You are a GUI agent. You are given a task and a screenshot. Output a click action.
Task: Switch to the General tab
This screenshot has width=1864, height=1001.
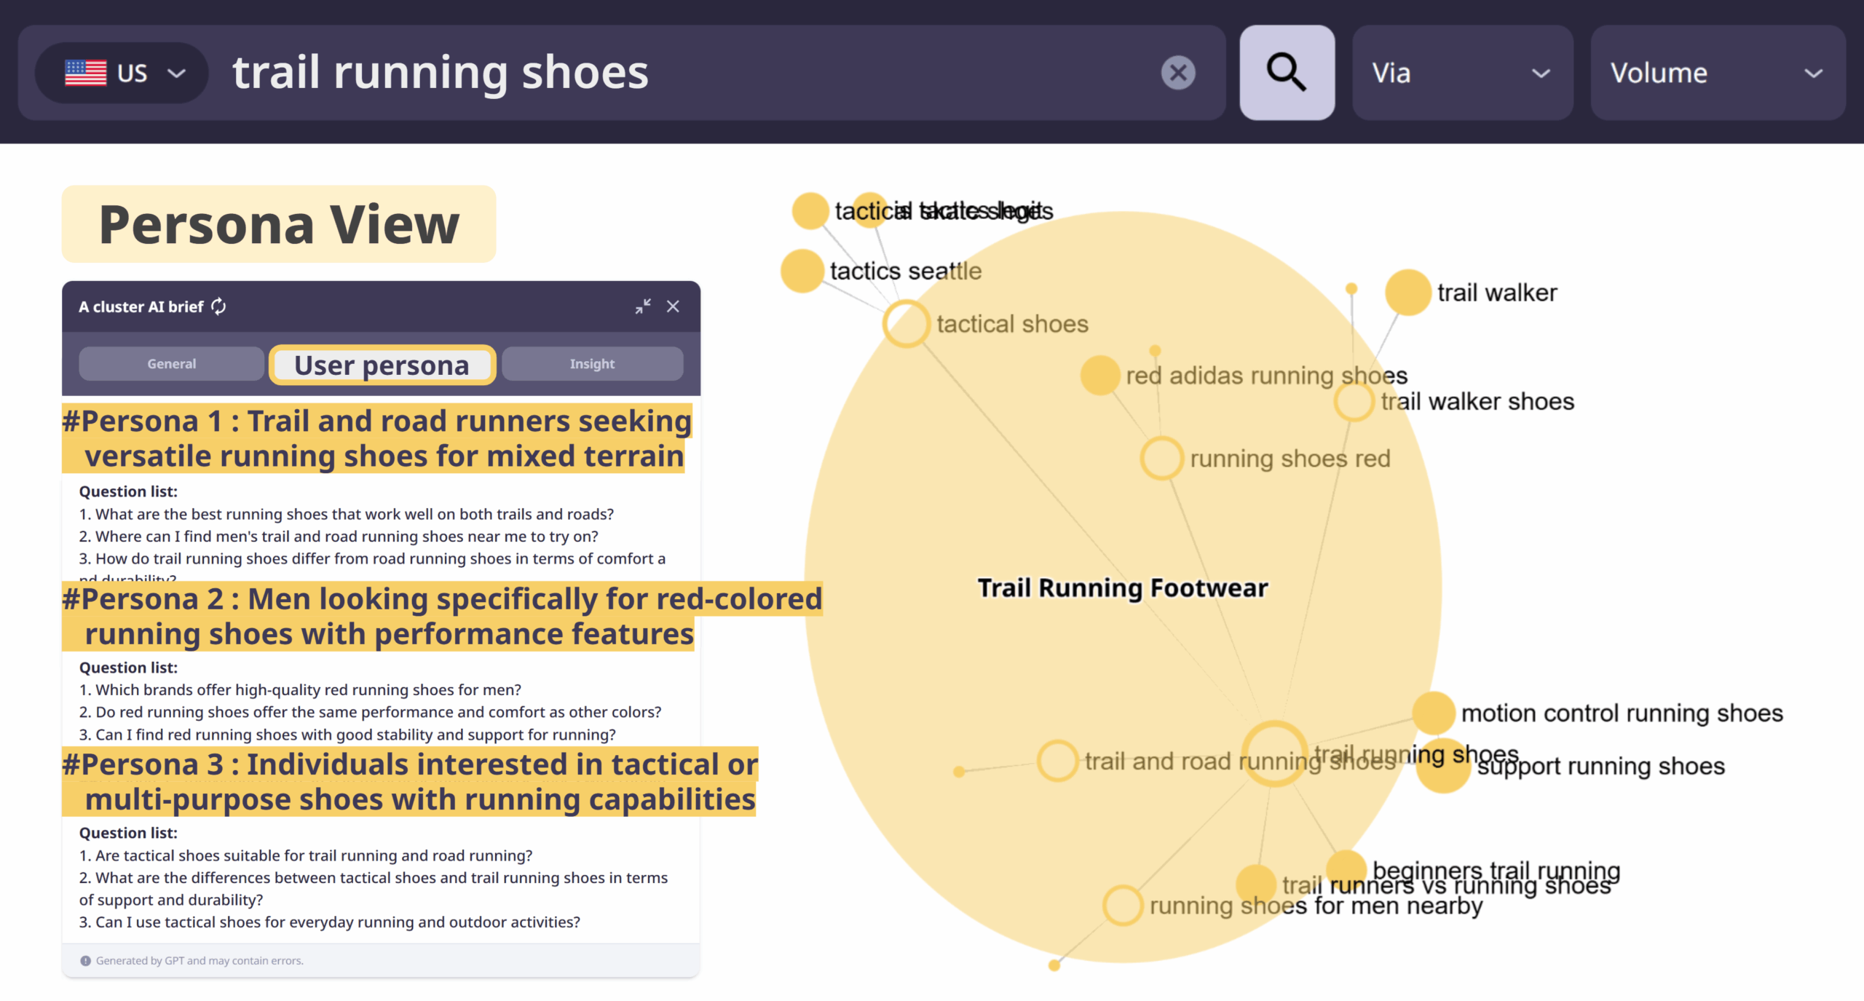click(171, 363)
